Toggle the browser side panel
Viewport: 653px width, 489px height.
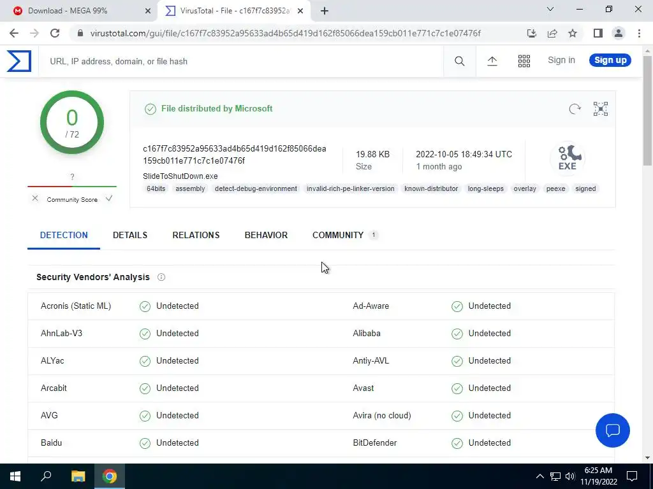tap(598, 33)
